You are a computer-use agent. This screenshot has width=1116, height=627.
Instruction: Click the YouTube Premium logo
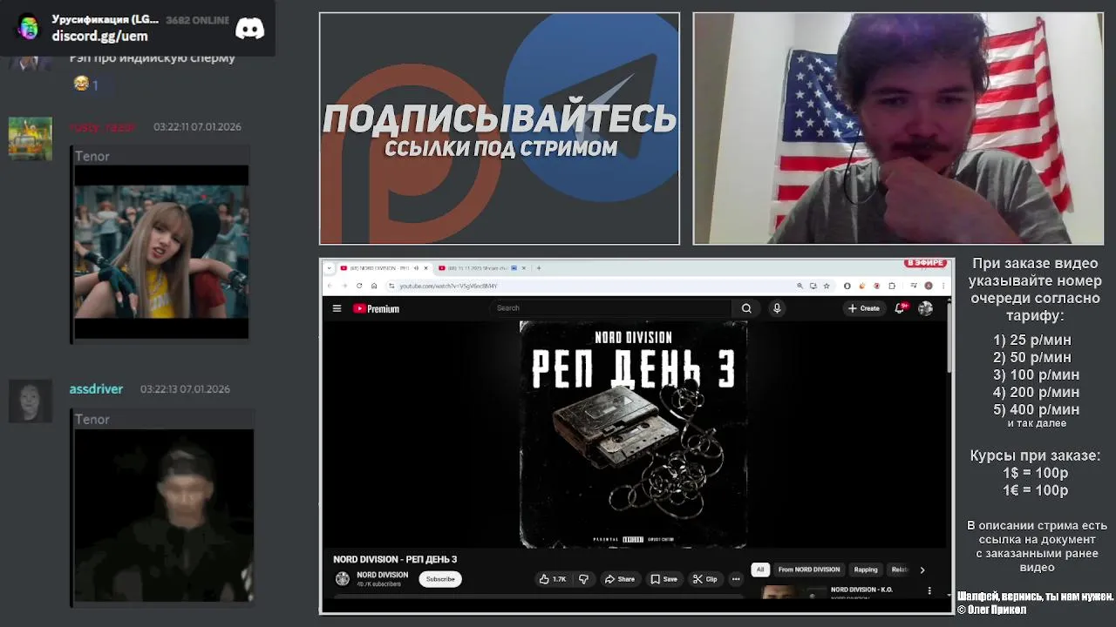[x=376, y=308]
